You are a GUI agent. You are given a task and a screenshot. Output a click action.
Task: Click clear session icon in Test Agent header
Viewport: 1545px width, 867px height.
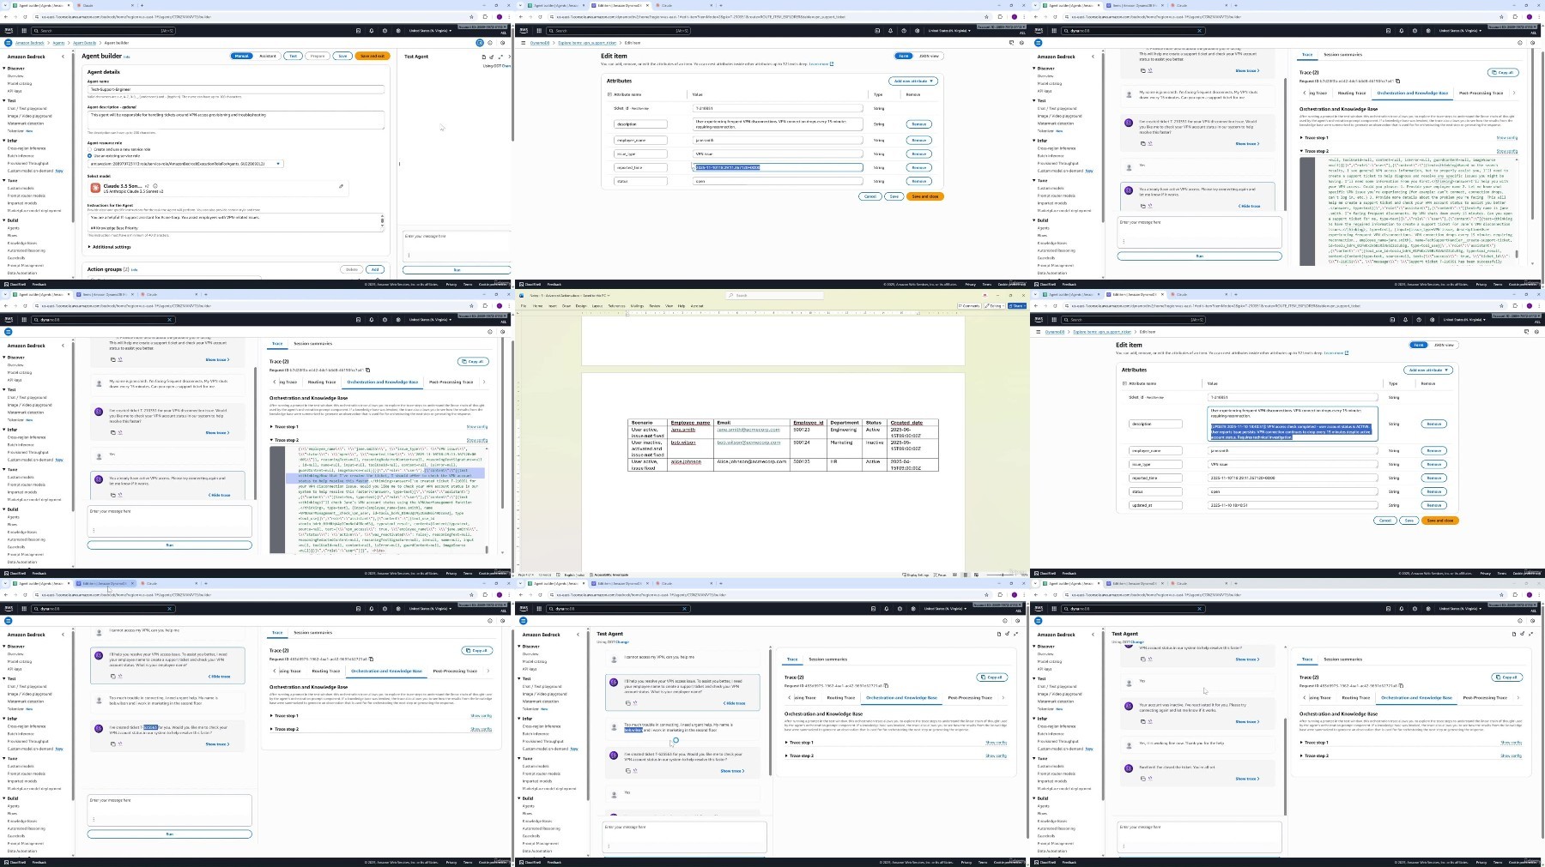tap(484, 57)
